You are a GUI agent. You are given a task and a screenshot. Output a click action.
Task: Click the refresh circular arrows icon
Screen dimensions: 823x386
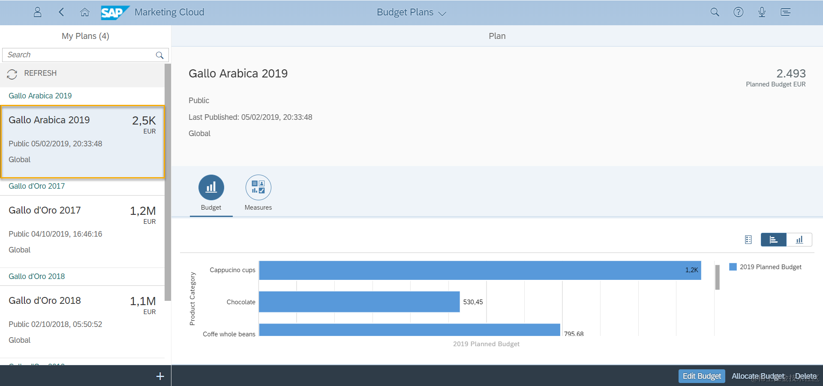[x=12, y=74]
